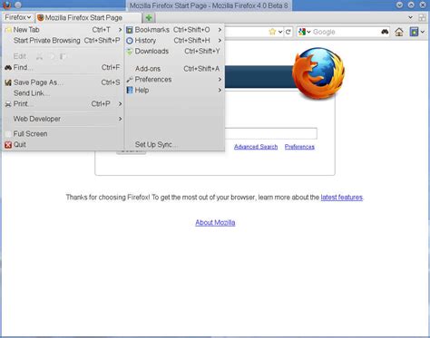Open Downloads from the menu
Image resolution: width=430 pixels, height=338 pixels.
point(174,52)
